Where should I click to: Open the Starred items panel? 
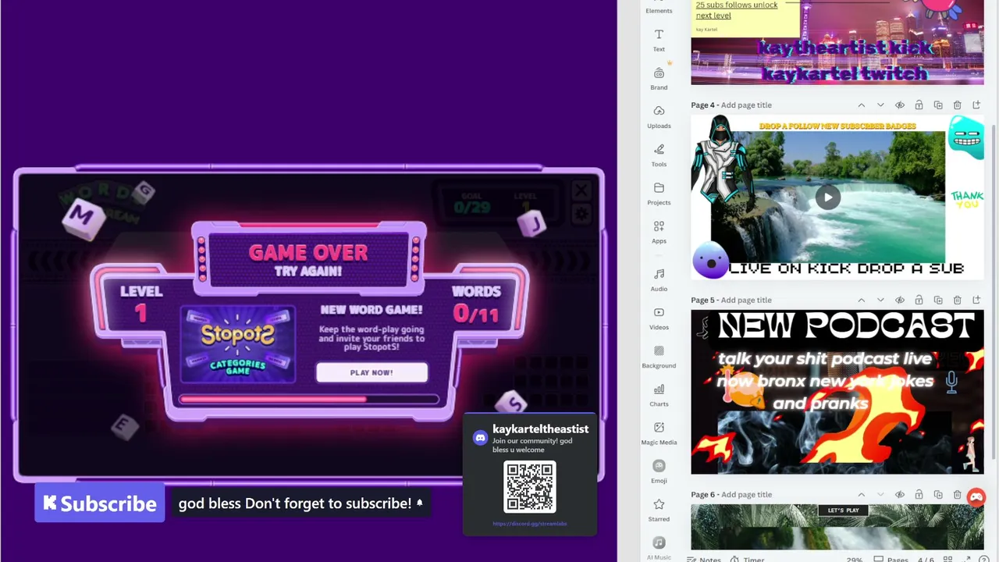(659, 509)
